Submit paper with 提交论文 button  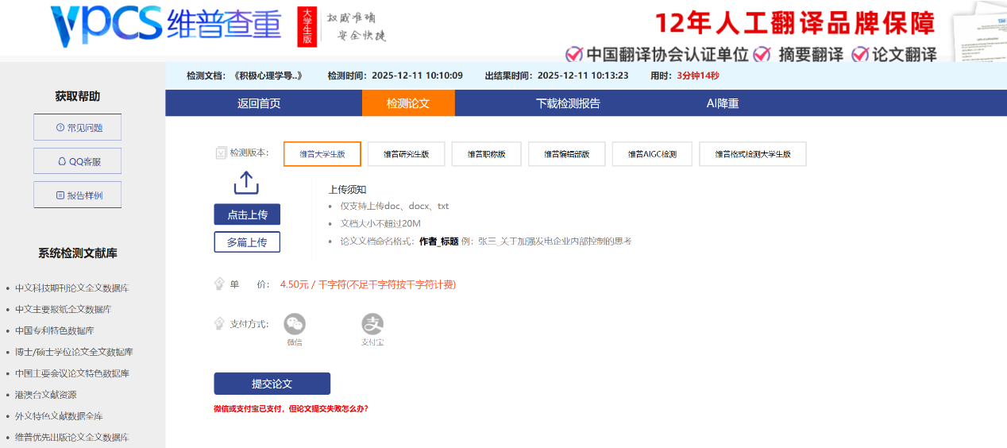pyautogui.click(x=272, y=384)
